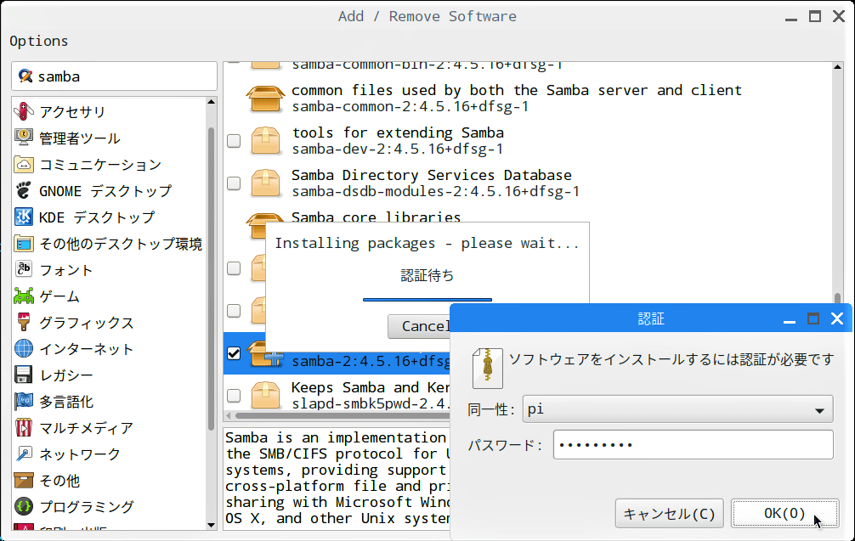This screenshot has height=541, width=855.
Task: Click the パスワード password field
Action: click(x=693, y=444)
